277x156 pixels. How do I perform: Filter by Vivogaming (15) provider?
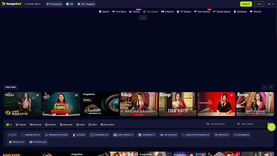coord(99,135)
